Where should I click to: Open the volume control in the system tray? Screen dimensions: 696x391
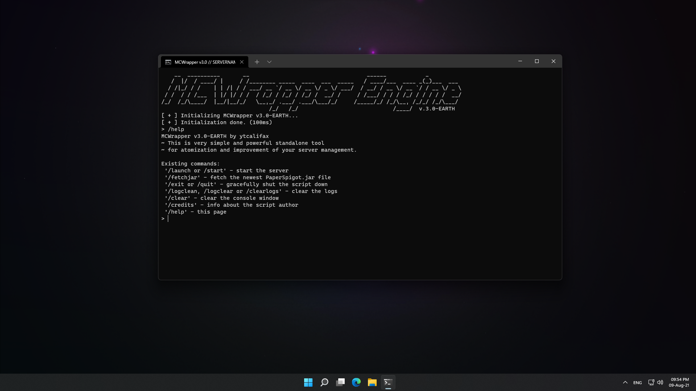pos(660,382)
